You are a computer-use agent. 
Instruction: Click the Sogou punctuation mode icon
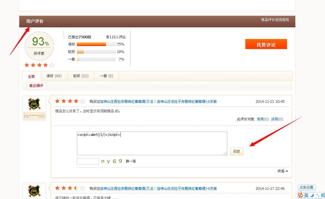318,195
